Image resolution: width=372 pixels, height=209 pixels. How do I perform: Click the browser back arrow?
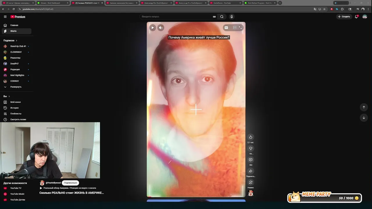[x=3, y=9]
